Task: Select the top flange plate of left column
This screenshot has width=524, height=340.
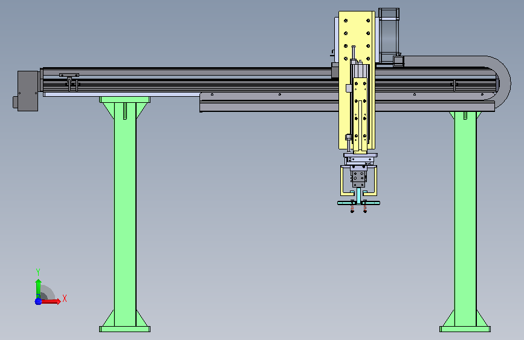Action: 125,100
